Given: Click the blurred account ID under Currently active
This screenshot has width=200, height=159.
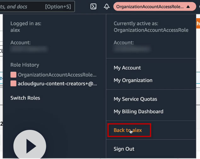Looking at the screenshot, I should pyautogui.click(x=132, y=49).
